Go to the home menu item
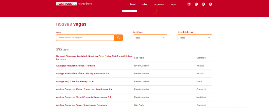 point(133,4)
